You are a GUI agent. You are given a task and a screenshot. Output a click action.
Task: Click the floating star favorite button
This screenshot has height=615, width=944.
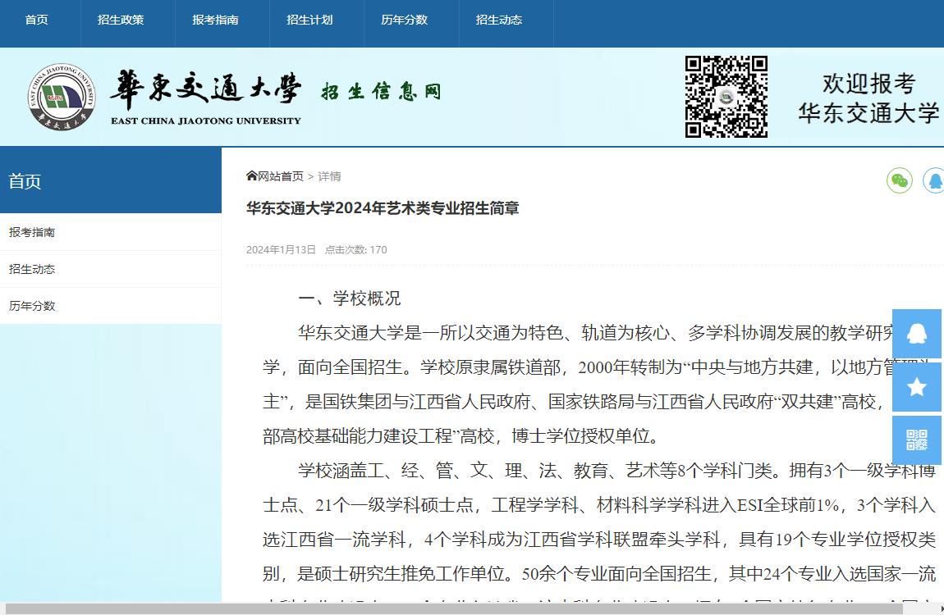pos(917,387)
